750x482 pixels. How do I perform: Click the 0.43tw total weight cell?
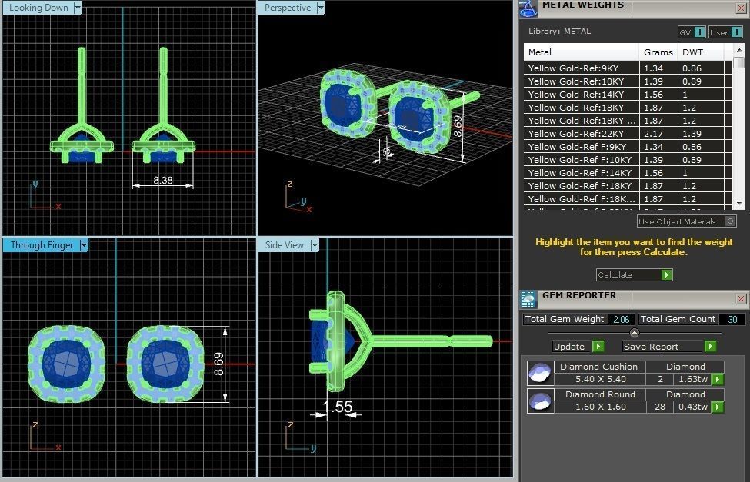(x=693, y=407)
